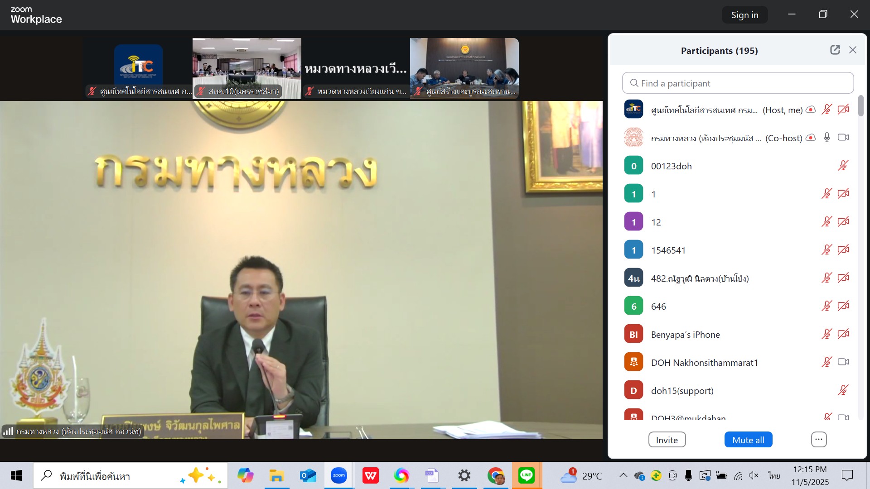Toggle the host's disabled camera icon
This screenshot has height=489, width=870.
pyautogui.click(x=843, y=110)
